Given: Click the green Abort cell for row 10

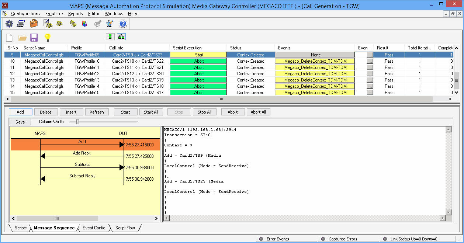Looking at the screenshot, I should pyautogui.click(x=199, y=61).
